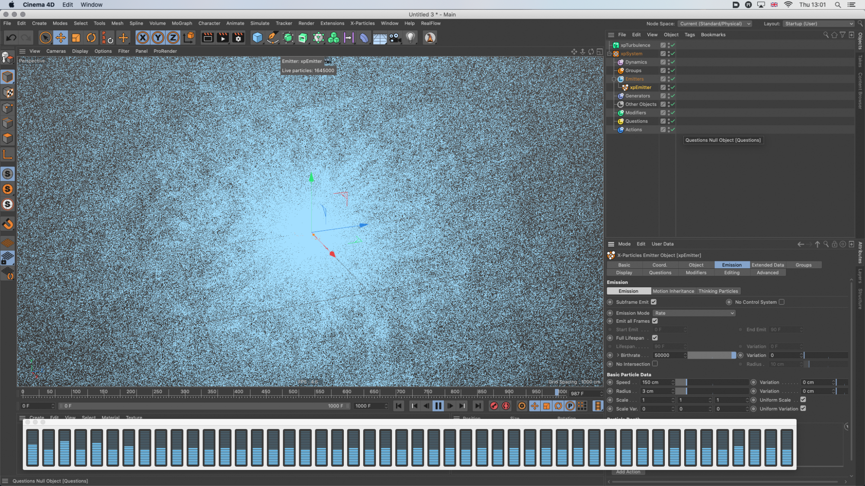Viewport: 865px width, 486px height.
Task: Toggle Autokeying in timeline controls
Action: tap(506, 406)
